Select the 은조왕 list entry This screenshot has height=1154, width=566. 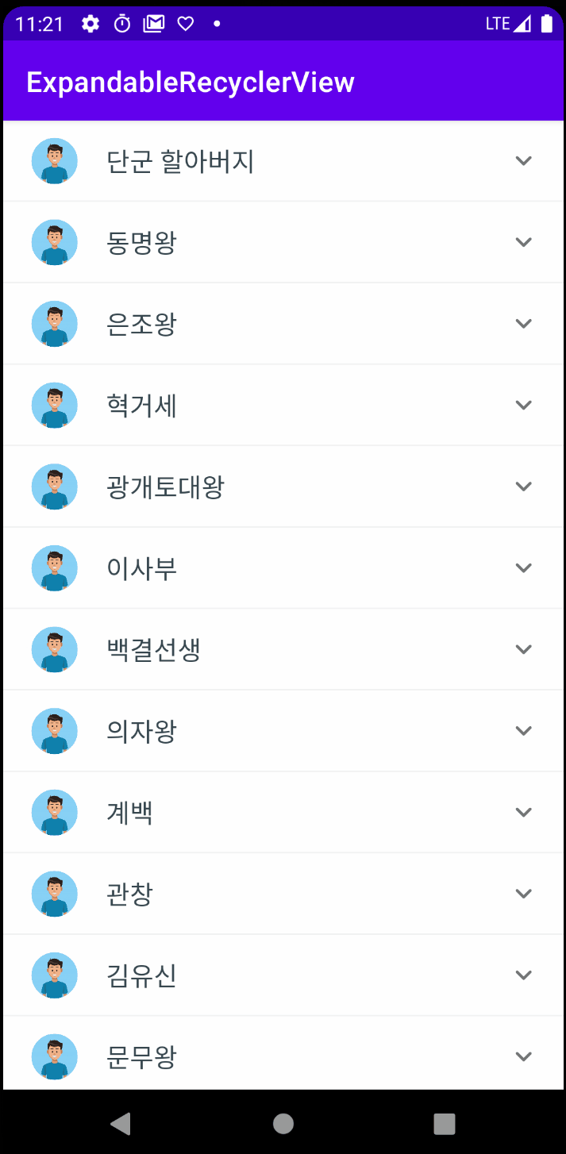pyautogui.click(x=283, y=323)
